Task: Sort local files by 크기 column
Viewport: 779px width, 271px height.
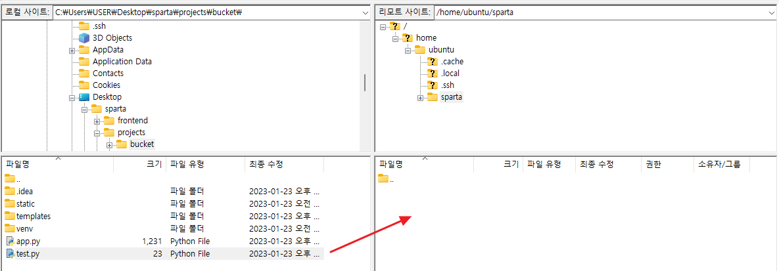Action: pos(139,165)
